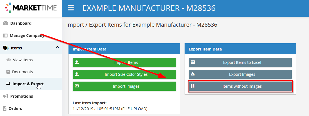Click the Dashboard gauge icon
Screen dimensions: 309x116
point(5,23)
